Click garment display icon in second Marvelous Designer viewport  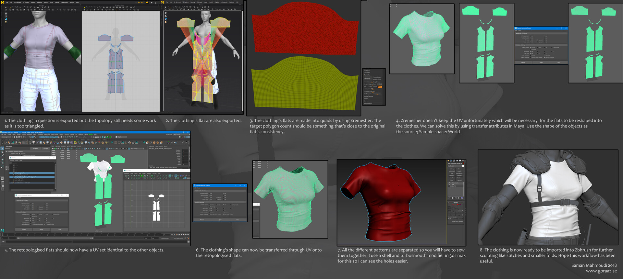[166, 13]
